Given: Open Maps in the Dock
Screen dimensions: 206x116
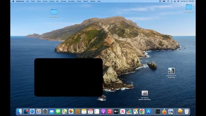Looking at the screenshot, I should click(x=64, y=111).
